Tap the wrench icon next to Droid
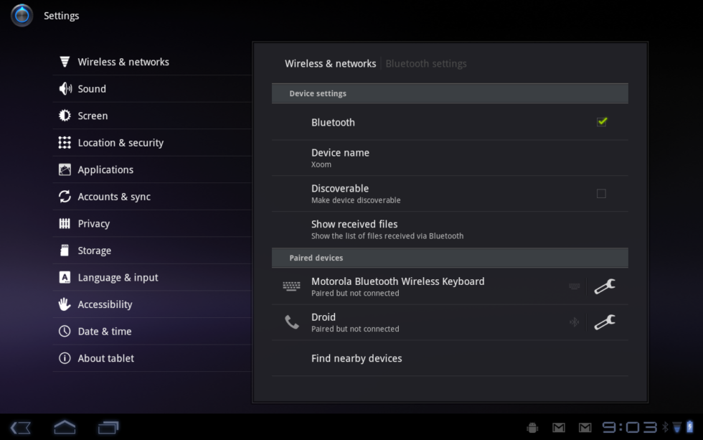Screen dimensions: 703x440 604,323
